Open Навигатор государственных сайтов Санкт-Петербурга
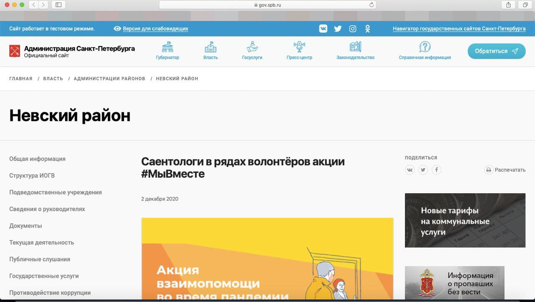Image resolution: width=535 pixels, height=302 pixels. [459, 29]
